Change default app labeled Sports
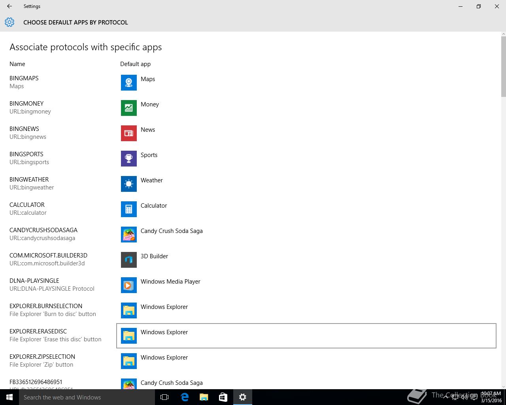Image resolution: width=506 pixels, height=405 pixels. pos(149,155)
